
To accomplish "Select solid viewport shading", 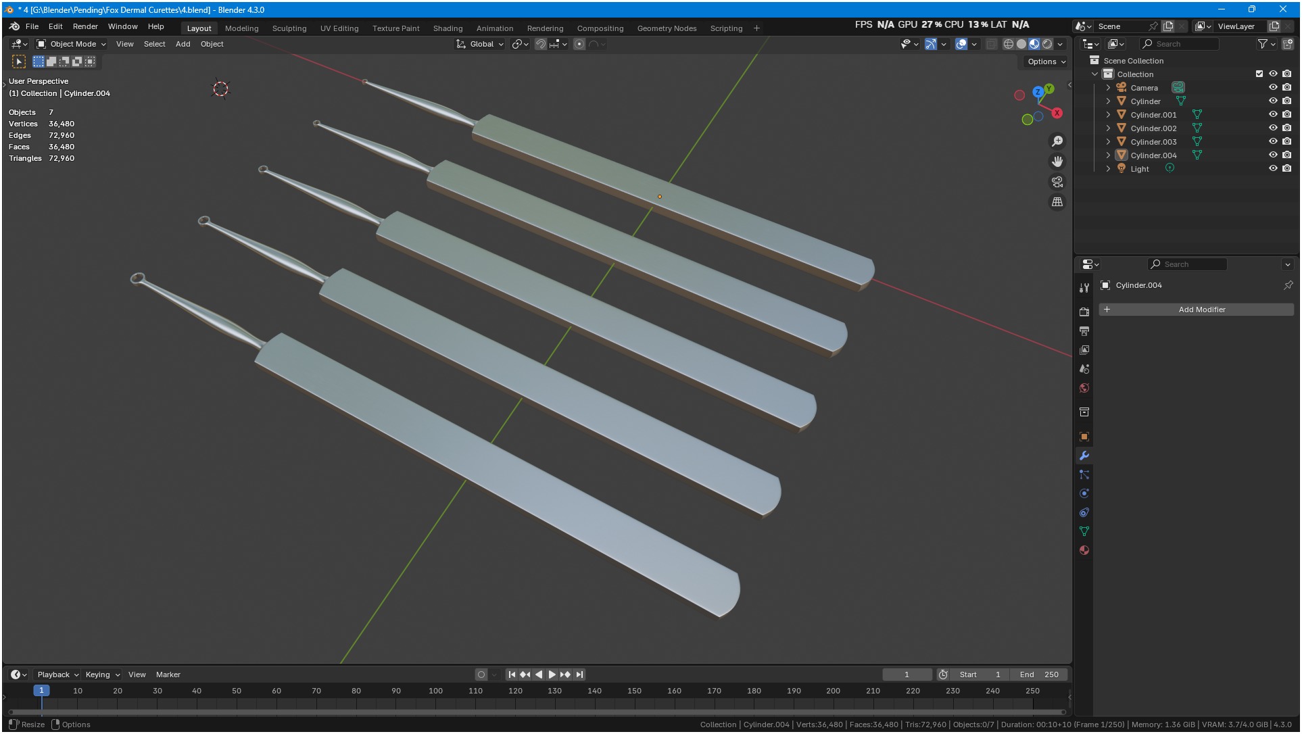I will [1021, 44].
